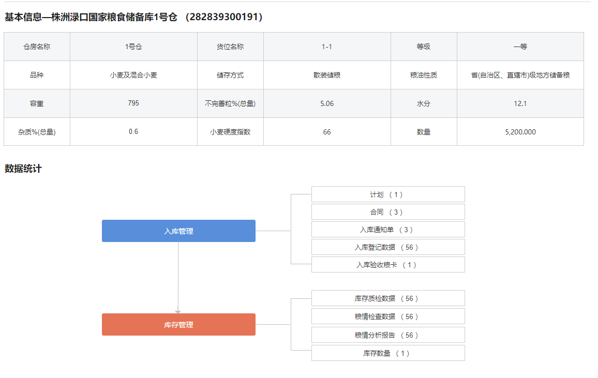Select the 品种 value 小麦及混合小麦
Screen dimensions: 598x378
[133, 75]
